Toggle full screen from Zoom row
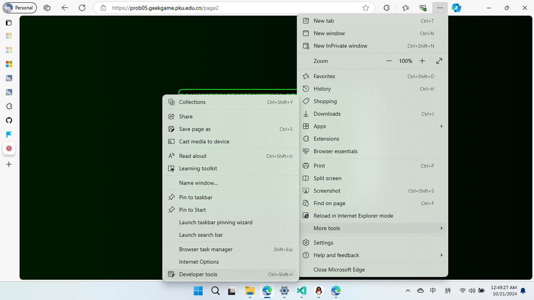This screenshot has width=534, height=300. [439, 61]
